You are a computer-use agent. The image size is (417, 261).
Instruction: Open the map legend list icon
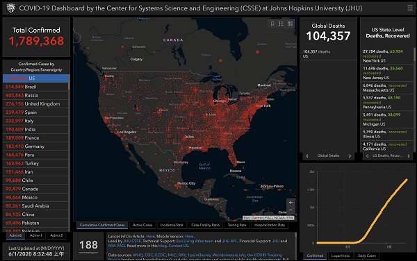pyautogui.click(x=281, y=24)
